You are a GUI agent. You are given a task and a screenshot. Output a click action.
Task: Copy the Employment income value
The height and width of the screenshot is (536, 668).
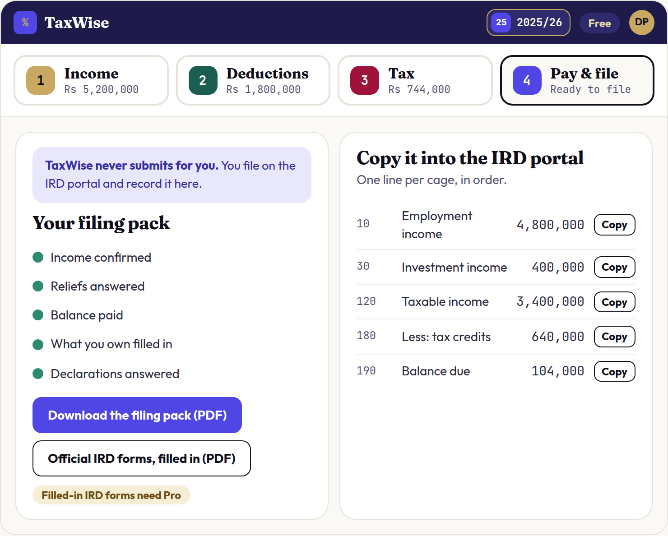click(x=614, y=225)
